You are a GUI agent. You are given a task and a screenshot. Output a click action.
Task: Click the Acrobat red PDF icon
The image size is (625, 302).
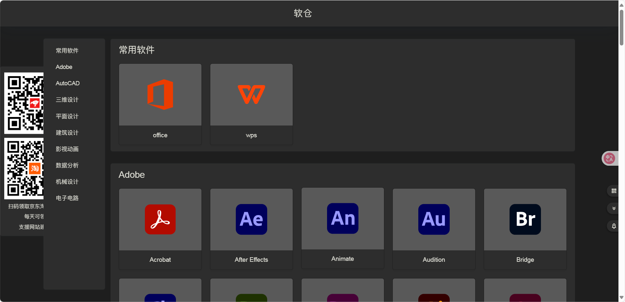160,219
